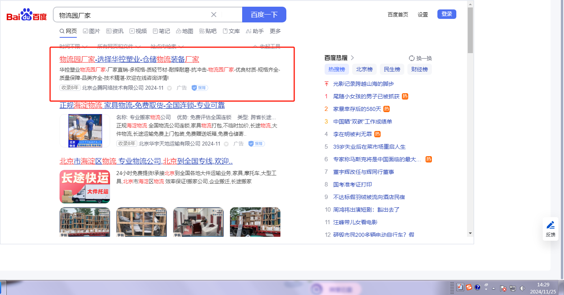Go to the 贴吧 tab
The width and height of the screenshot is (564, 295).
coord(208,31)
